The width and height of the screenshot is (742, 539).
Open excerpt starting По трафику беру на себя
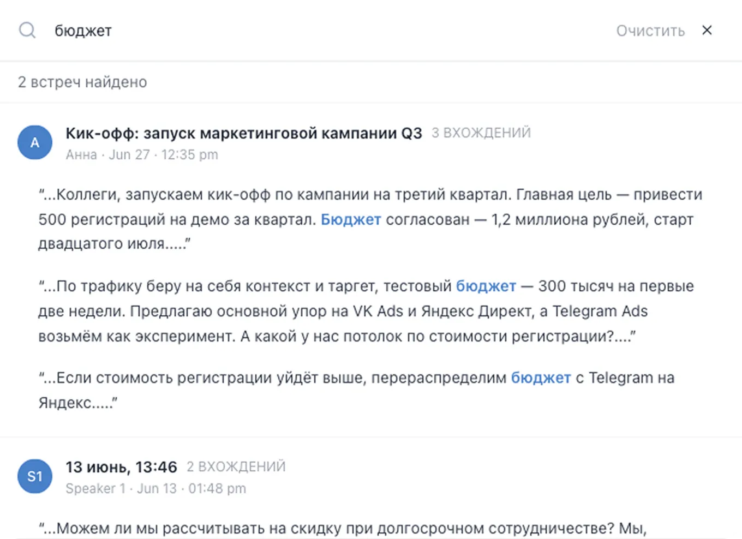pos(366,311)
